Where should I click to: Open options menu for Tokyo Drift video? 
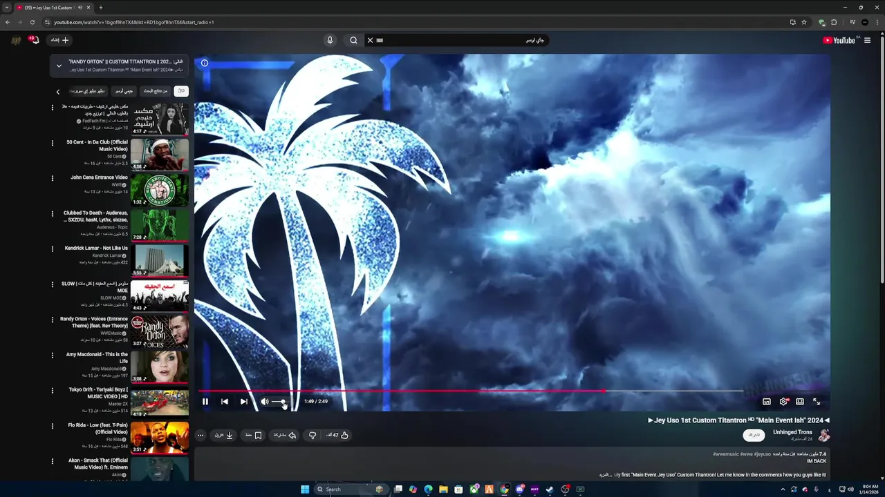(x=52, y=391)
